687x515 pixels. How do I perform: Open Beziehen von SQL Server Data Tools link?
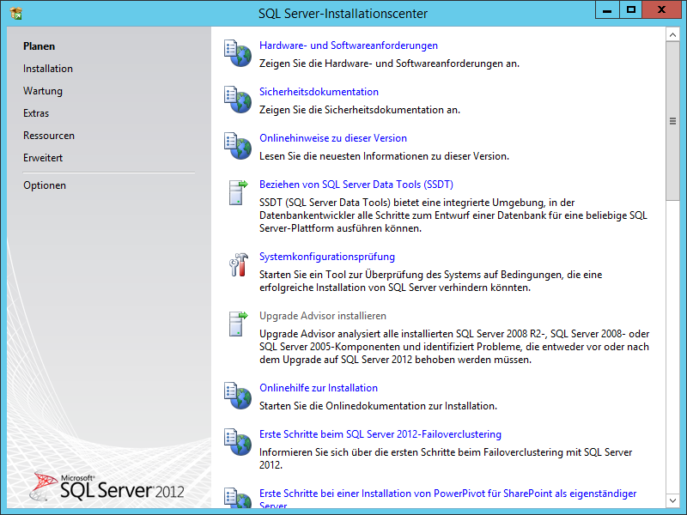356,185
